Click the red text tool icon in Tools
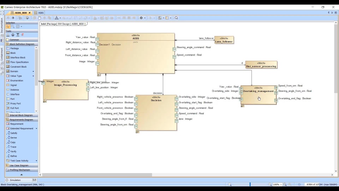The width and height of the screenshot is (339, 191). tap(23, 35)
